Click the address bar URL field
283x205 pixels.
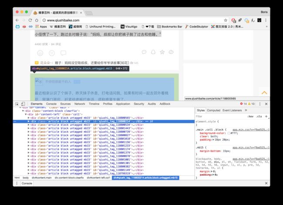134,20
